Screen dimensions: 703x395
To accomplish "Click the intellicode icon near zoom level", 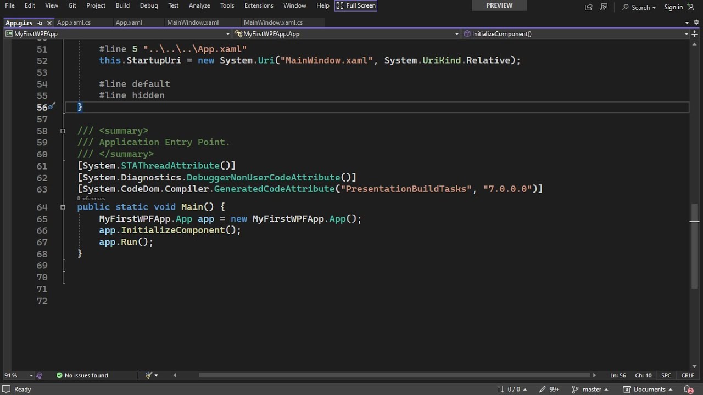I will coord(40,375).
